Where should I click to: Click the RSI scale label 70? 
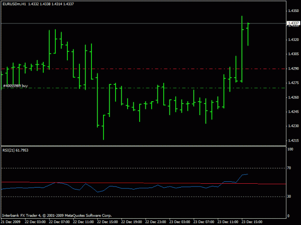[x=289, y=168]
